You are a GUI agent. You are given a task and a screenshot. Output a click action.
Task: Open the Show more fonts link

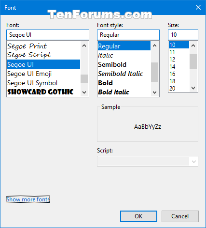pos(28,199)
